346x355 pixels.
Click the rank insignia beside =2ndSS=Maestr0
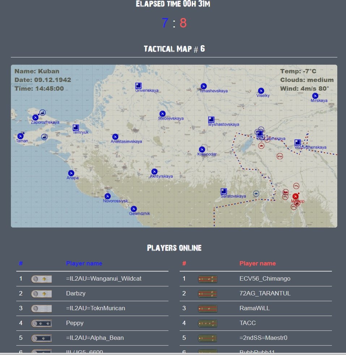click(x=208, y=338)
